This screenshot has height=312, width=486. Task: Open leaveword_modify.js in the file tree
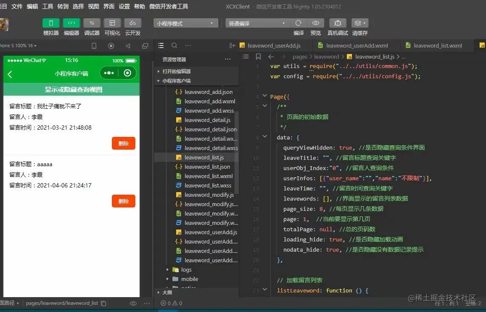pyautogui.click(x=209, y=195)
